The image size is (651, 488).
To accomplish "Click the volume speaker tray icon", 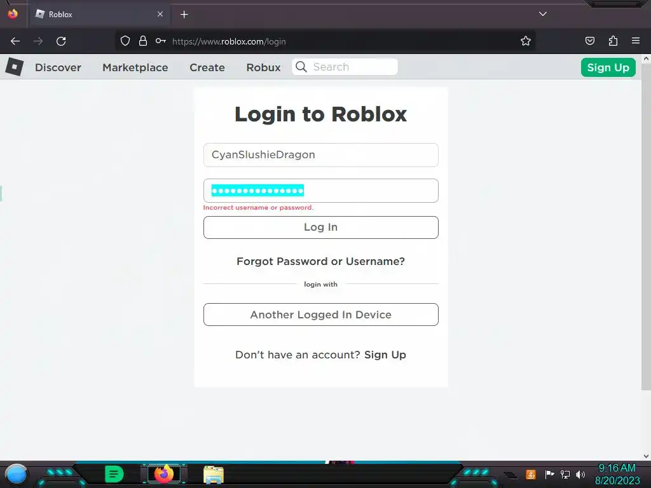I will [580, 474].
